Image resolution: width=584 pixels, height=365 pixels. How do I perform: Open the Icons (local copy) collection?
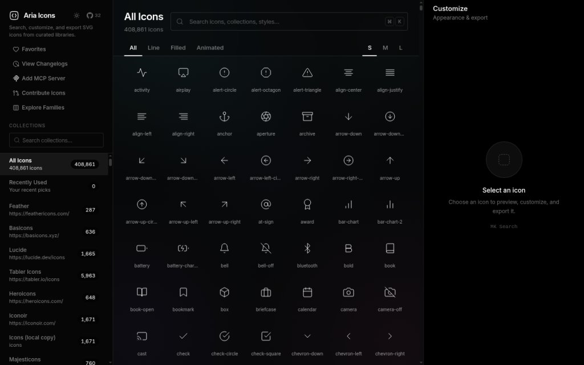pyautogui.click(x=54, y=341)
